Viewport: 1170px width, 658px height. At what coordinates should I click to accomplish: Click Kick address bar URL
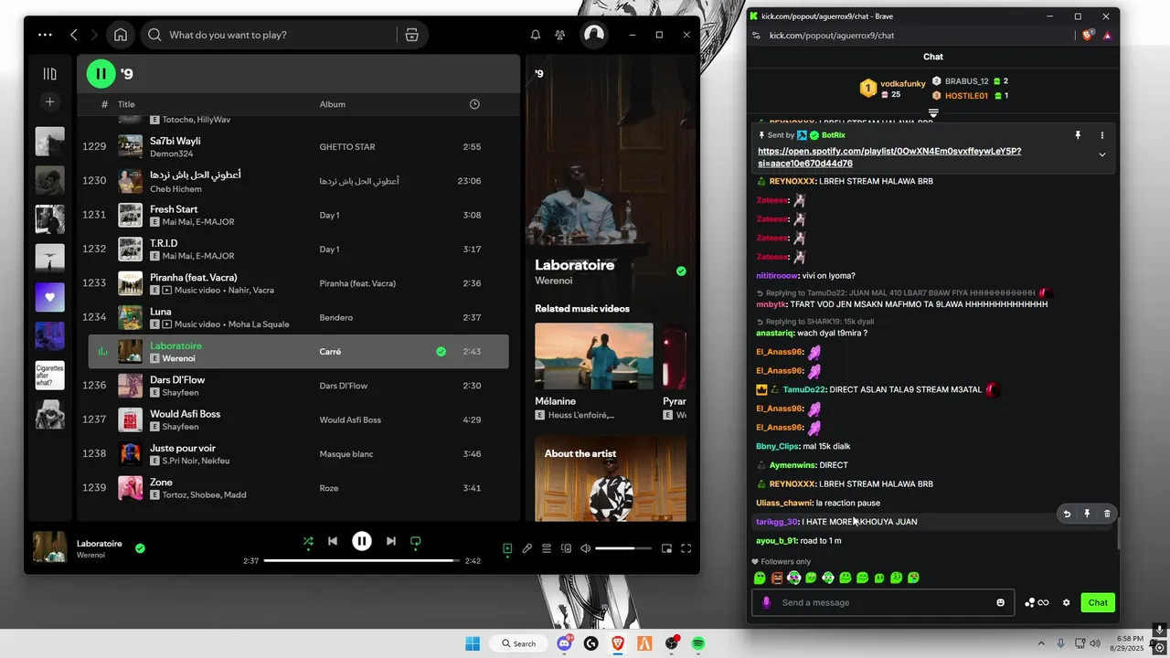[x=832, y=36]
